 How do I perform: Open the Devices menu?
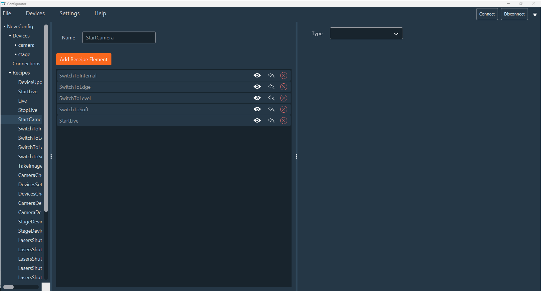coord(35,14)
